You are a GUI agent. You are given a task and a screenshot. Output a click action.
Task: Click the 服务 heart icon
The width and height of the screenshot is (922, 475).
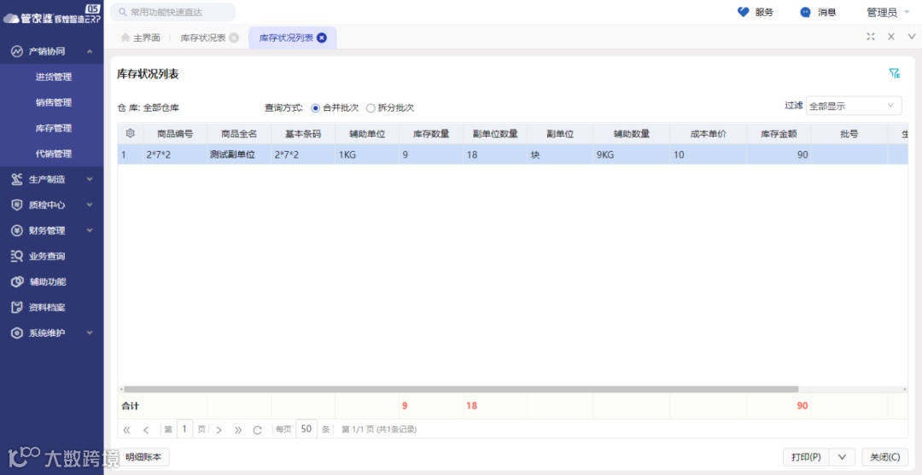[744, 12]
